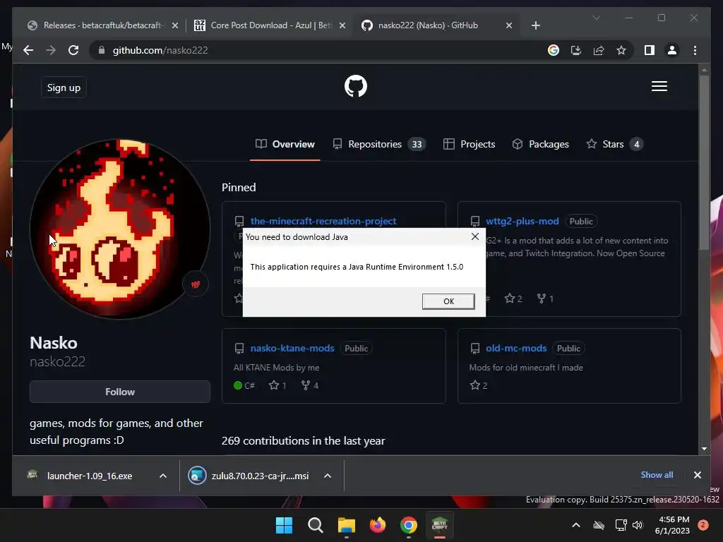The height and width of the screenshot is (542, 723).
Task: Follow the user Nasko
Action: point(120,392)
